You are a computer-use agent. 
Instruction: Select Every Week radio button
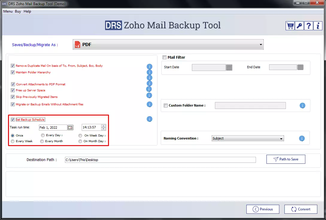[13, 141]
